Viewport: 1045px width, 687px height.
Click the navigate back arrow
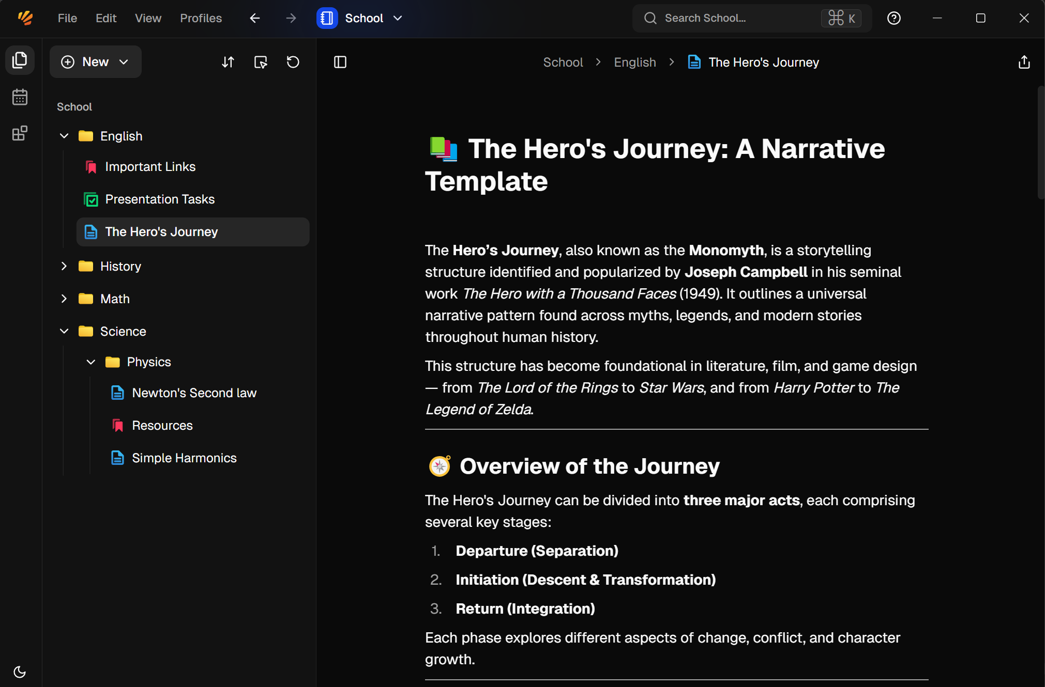point(254,18)
